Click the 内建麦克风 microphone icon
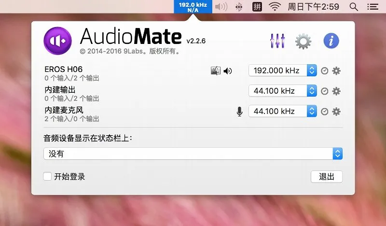This screenshot has height=226, width=386. pyautogui.click(x=239, y=112)
